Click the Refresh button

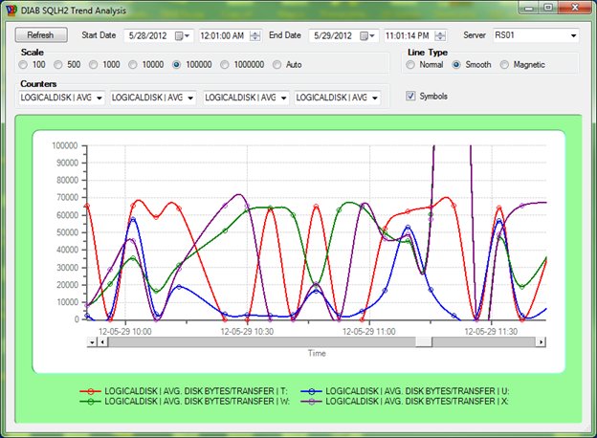coord(41,35)
